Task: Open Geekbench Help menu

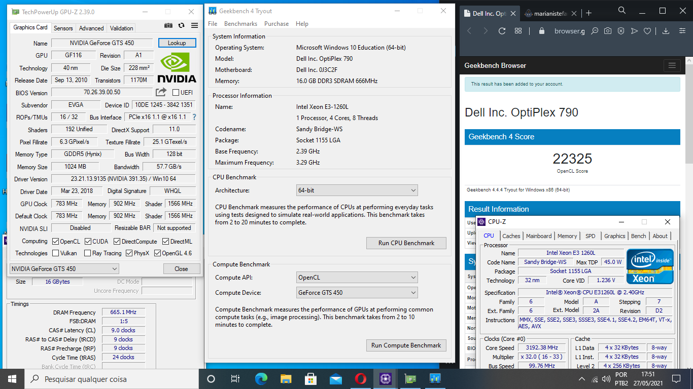Action: (302, 24)
